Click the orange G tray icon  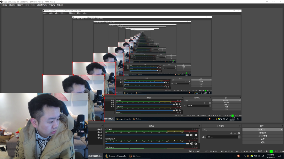tap(248, 156)
